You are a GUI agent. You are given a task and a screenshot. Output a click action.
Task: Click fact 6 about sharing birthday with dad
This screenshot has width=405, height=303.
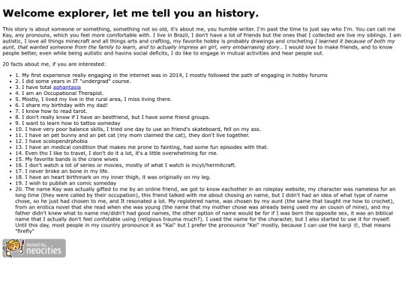pos(61,105)
